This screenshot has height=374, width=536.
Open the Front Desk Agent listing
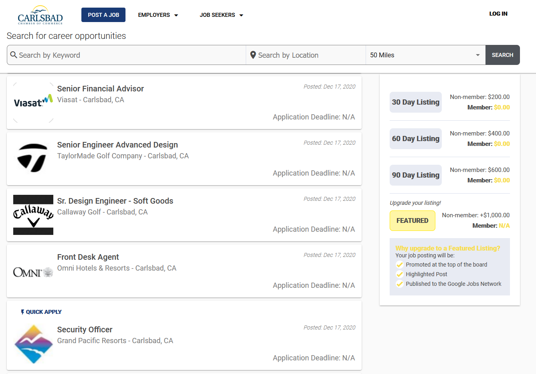88,257
